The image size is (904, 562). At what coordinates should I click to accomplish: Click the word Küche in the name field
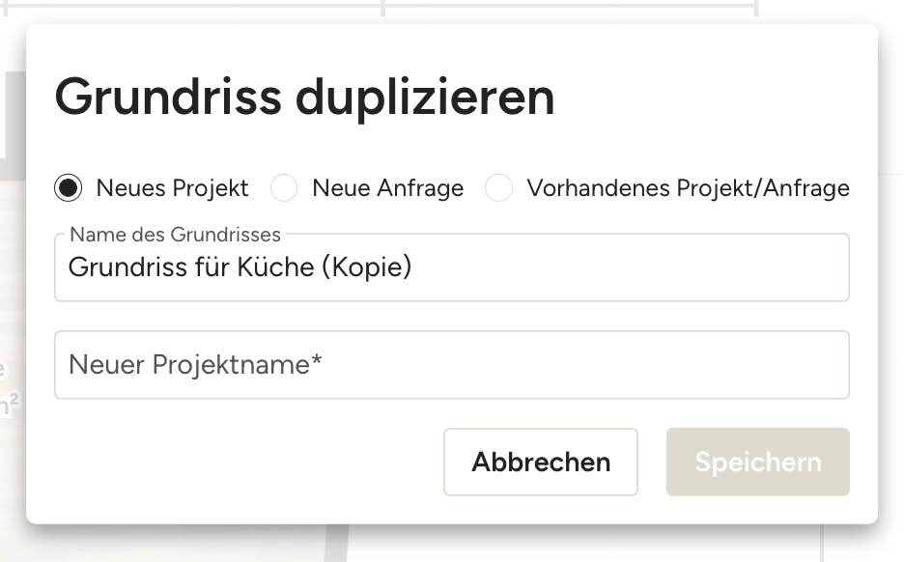pyautogui.click(x=275, y=267)
